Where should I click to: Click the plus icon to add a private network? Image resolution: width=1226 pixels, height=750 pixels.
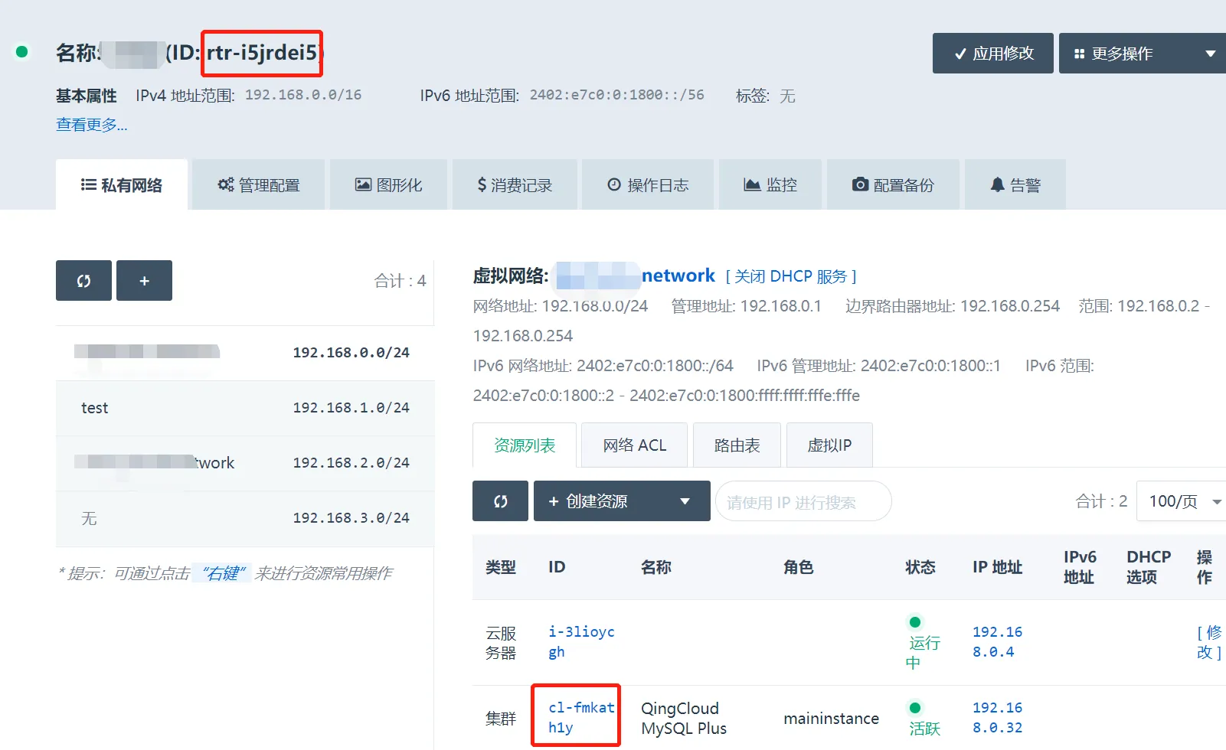[x=144, y=281]
